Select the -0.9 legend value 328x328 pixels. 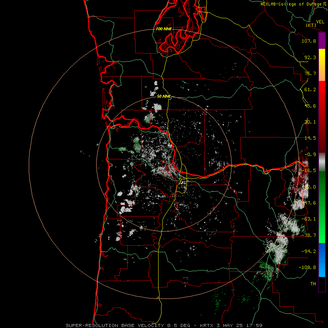click(310, 155)
